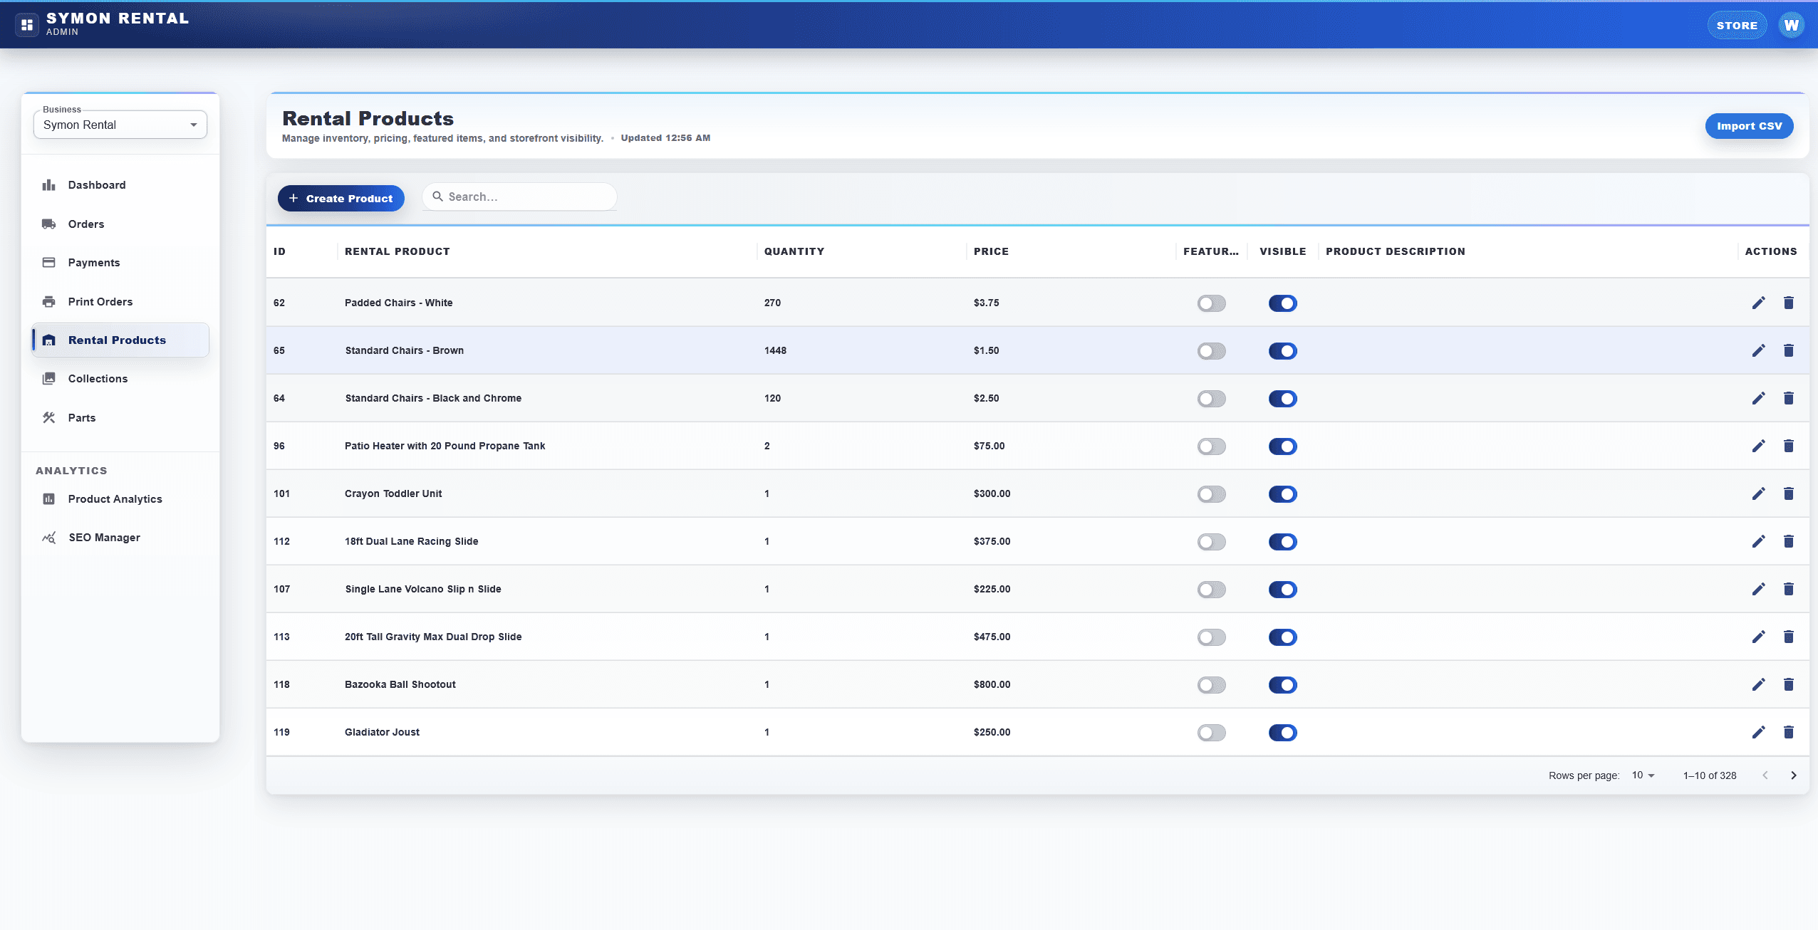The height and width of the screenshot is (930, 1818).
Task: Go to the next results page
Action: (1794, 775)
